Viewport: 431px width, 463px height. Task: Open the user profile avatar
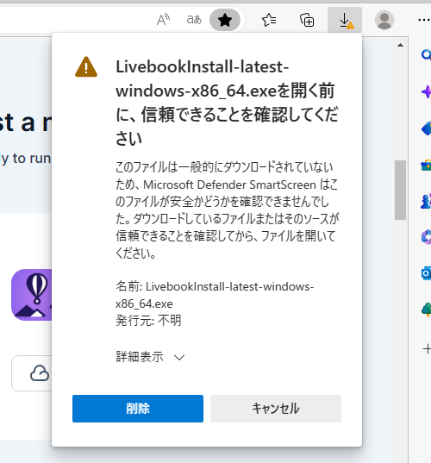pyautogui.click(x=384, y=20)
